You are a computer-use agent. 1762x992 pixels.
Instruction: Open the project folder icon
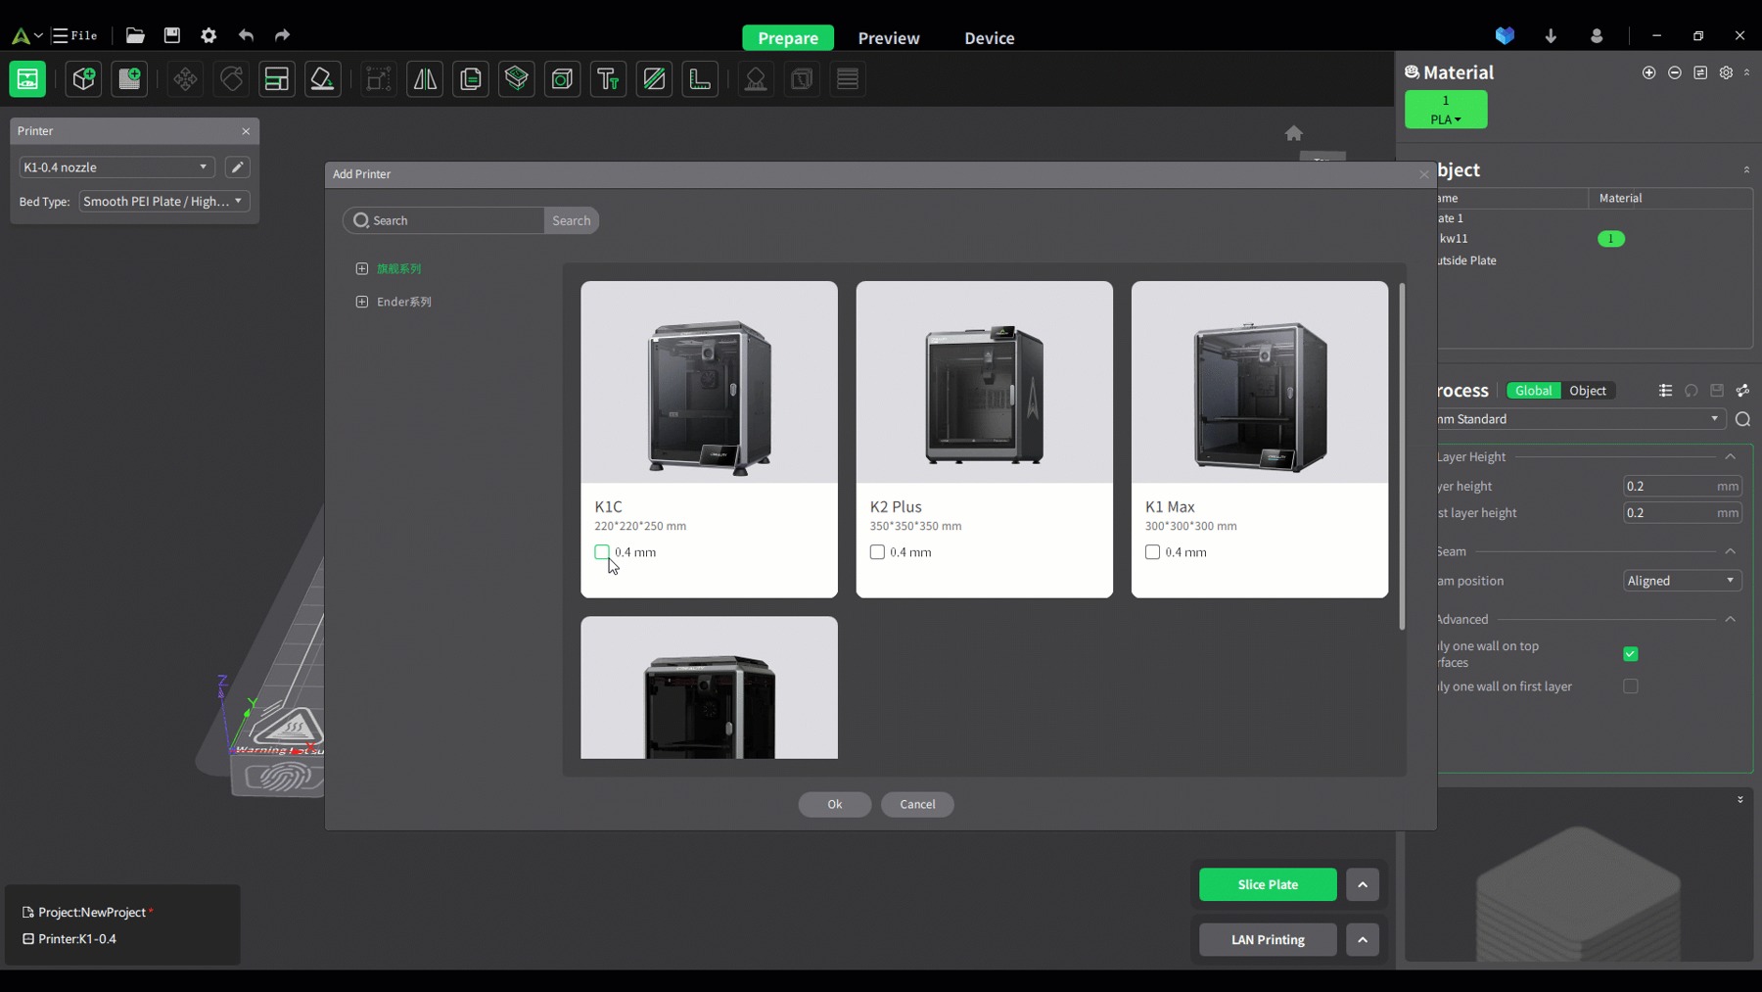pyautogui.click(x=135, y=35)
